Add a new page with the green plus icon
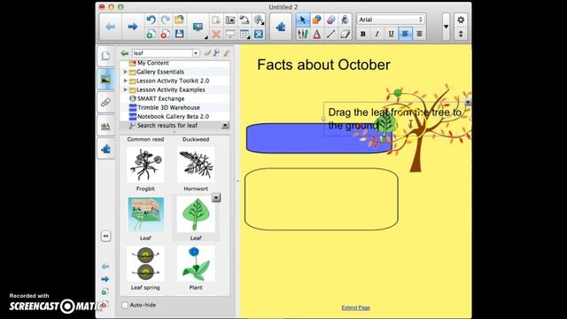The image size is (567, 319). (x=151, y=34)
